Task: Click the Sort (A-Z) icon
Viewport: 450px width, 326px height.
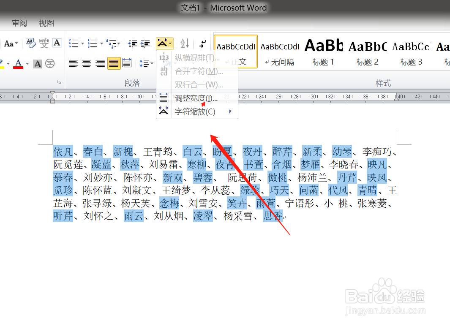Action: click(x=185, y=43)
